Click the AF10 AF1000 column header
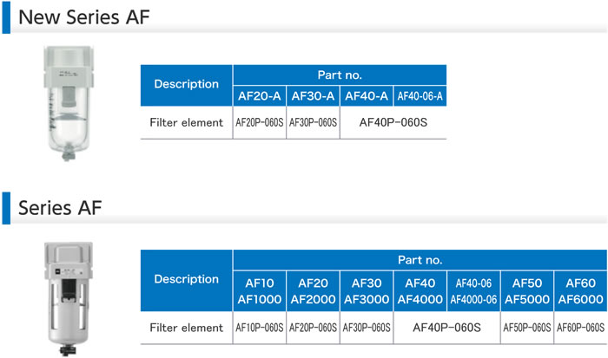This screenshot has height=358, width=608. point(259,290)
